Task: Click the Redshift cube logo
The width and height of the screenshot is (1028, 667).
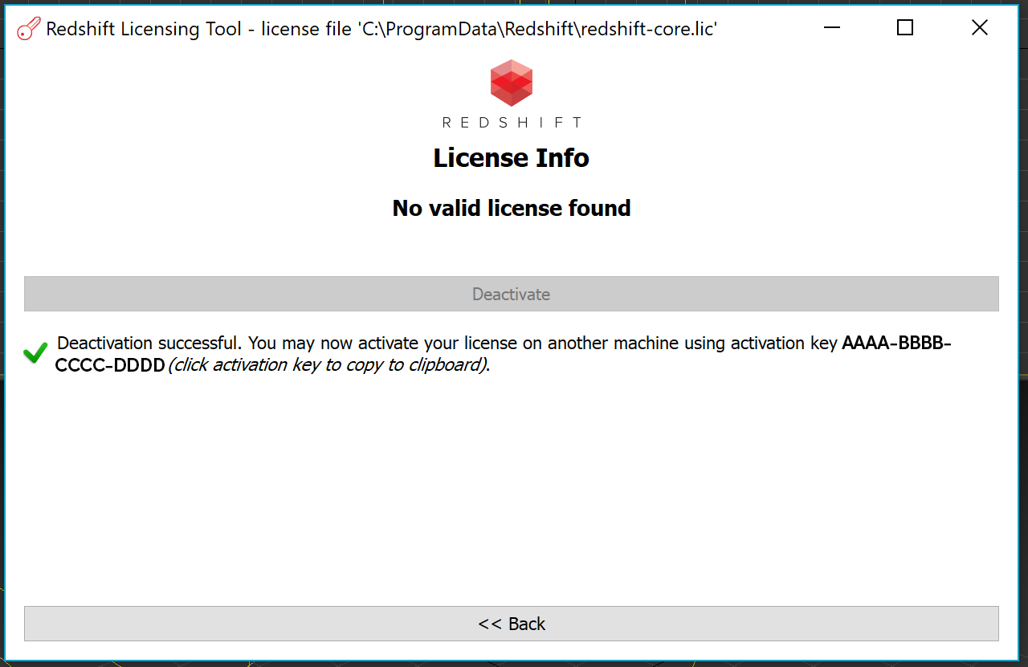Action: coord(512,83)
